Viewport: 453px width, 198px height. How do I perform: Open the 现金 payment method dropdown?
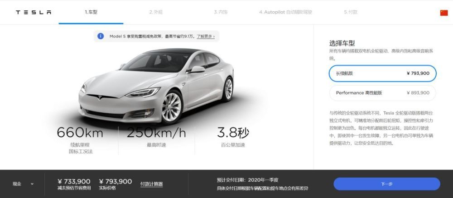23,184
